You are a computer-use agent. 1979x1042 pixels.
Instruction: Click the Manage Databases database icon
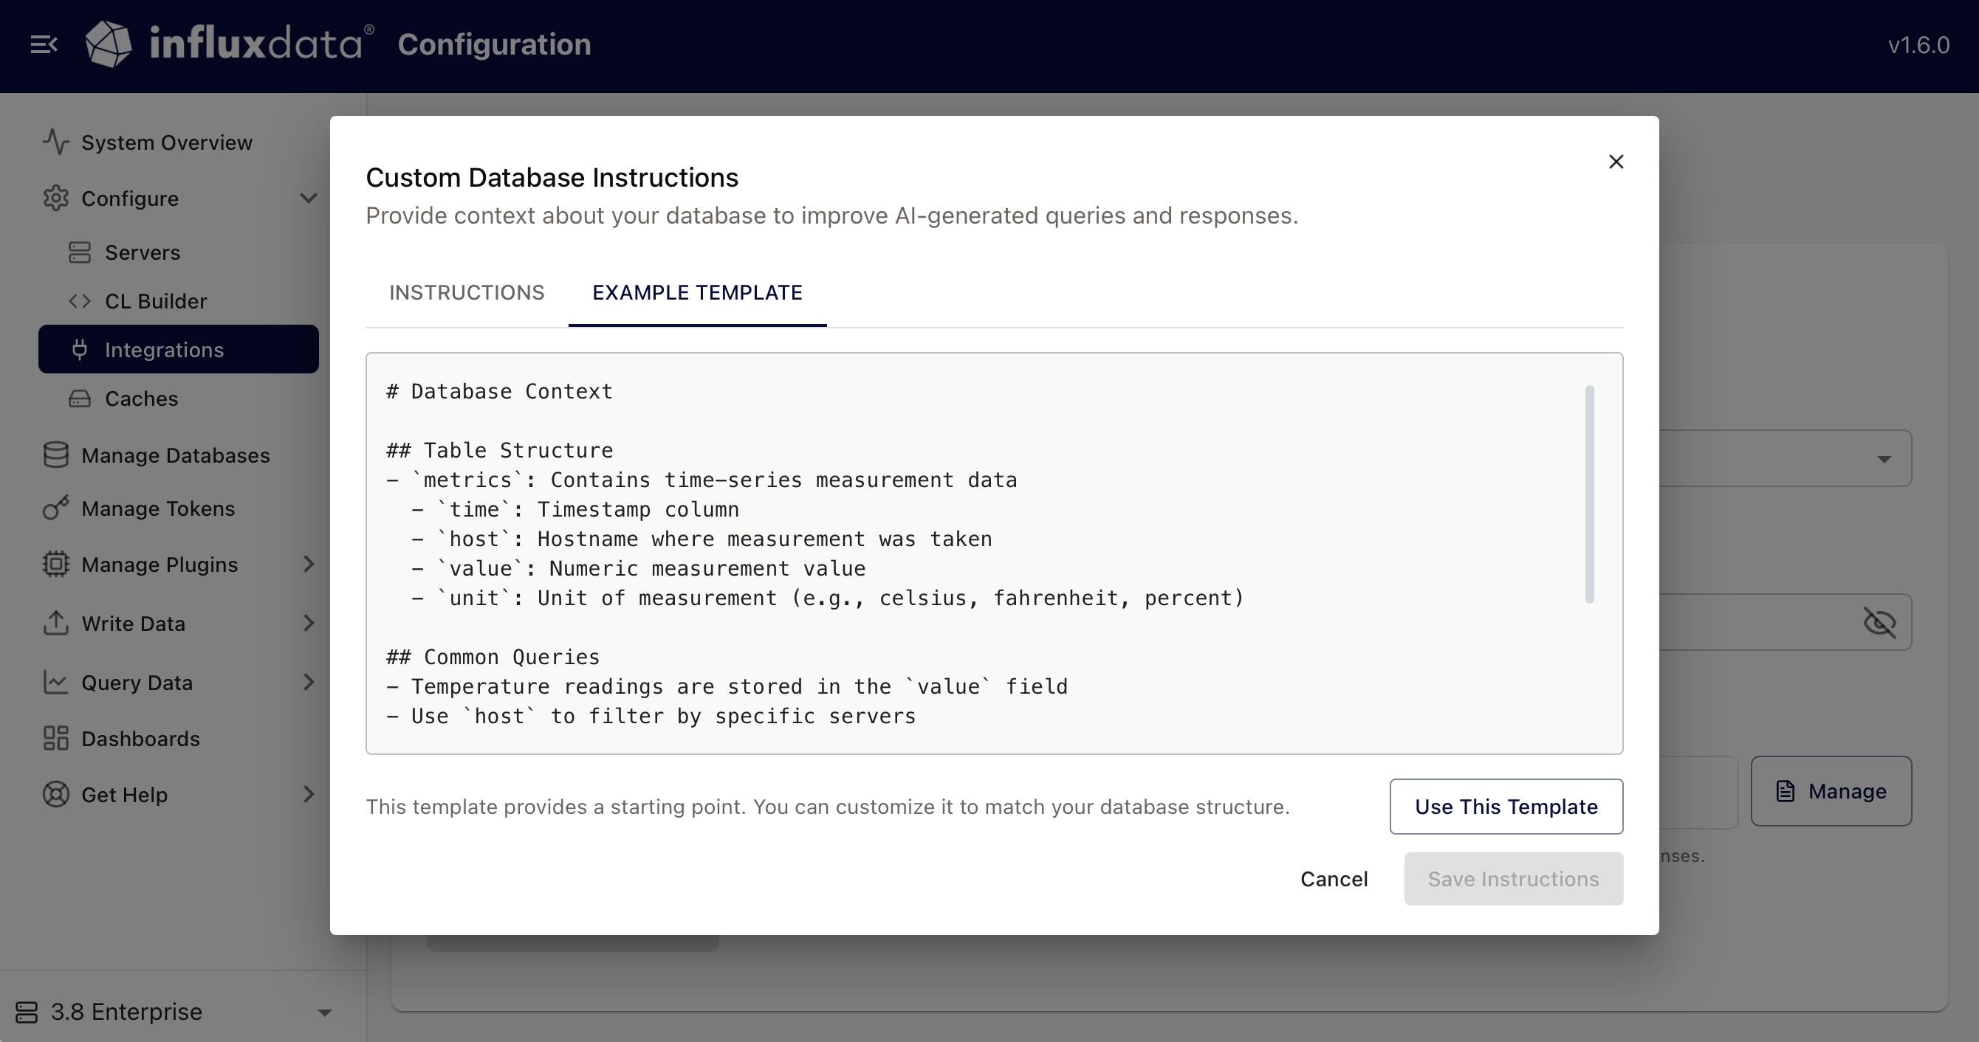coord(55,455)
